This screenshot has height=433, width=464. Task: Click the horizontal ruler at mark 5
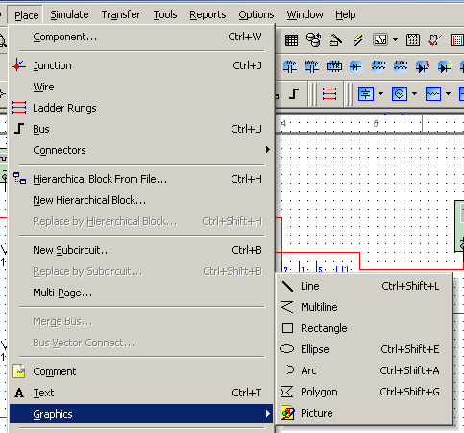tap(376, 123)
